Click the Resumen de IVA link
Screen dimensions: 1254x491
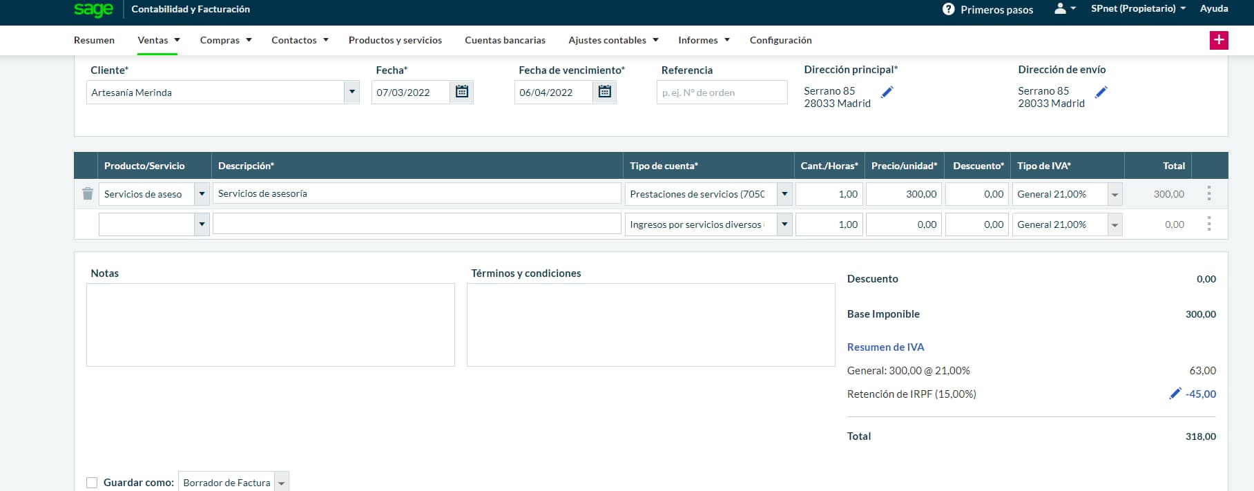point(885,347)
